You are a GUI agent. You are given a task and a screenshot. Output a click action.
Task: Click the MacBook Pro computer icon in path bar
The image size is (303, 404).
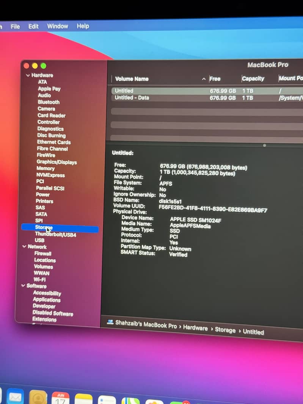coord(110,322)
